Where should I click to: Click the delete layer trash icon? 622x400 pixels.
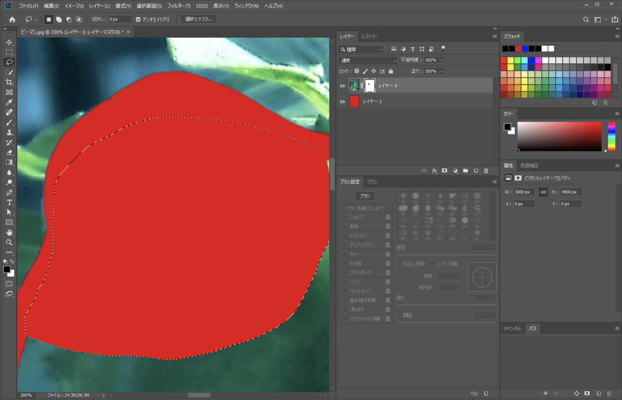coord(486,171)
